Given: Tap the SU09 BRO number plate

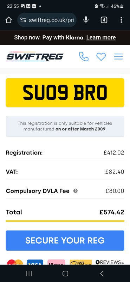Looking at the screenshot, I should click(x=65, y=93).
